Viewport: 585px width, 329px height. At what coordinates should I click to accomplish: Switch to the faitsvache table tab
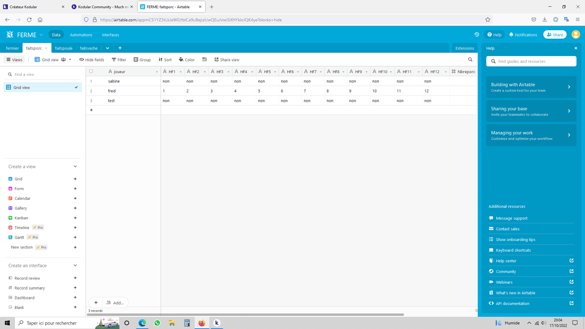pos(89,48)
